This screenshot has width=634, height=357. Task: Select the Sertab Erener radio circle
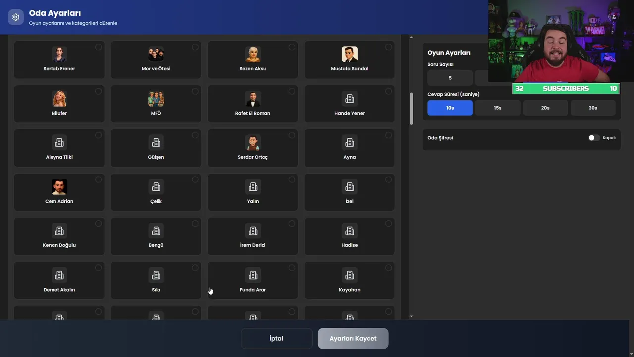(99, 47)
